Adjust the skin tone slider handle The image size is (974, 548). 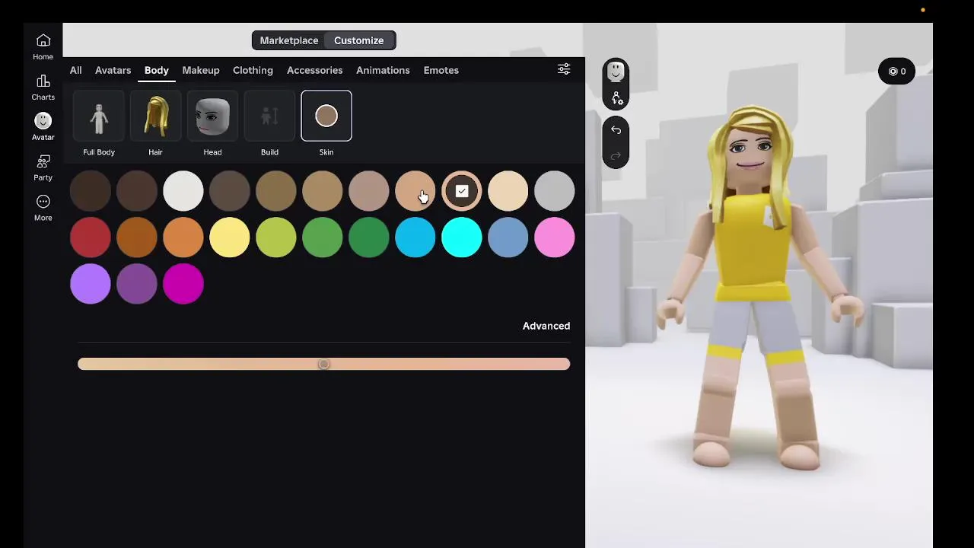(323, 364)
